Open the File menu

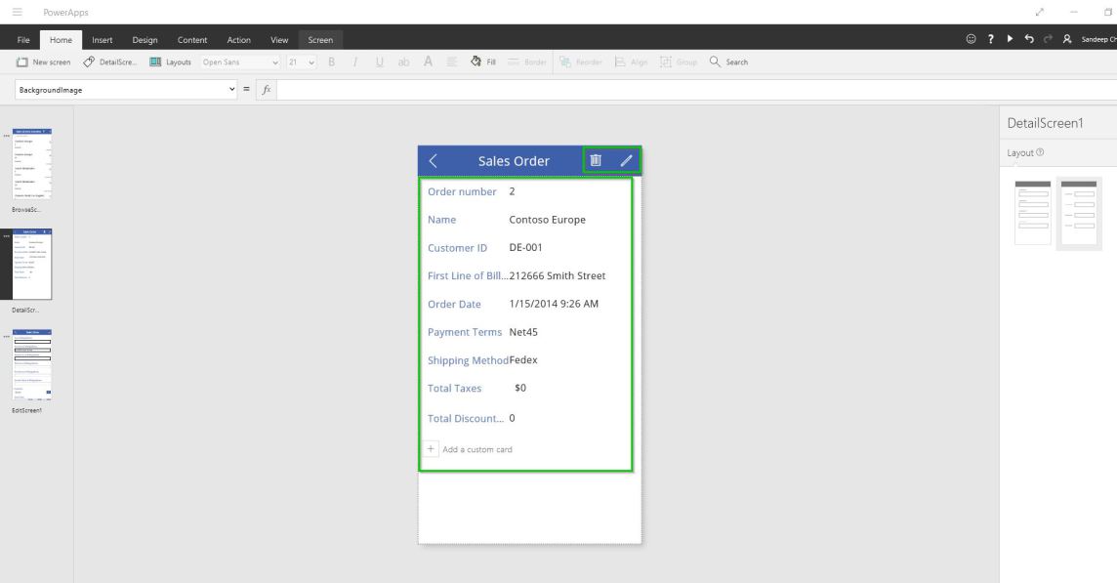pyautogui.click(x=23, y=40)
